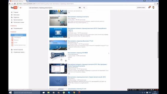Click the clock icon beside 'Посмотреть позже'
The width and height of the screenshot is (167, 94).
point(12,22)
